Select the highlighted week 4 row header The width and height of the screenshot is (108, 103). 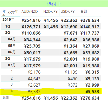click(12, 91)
